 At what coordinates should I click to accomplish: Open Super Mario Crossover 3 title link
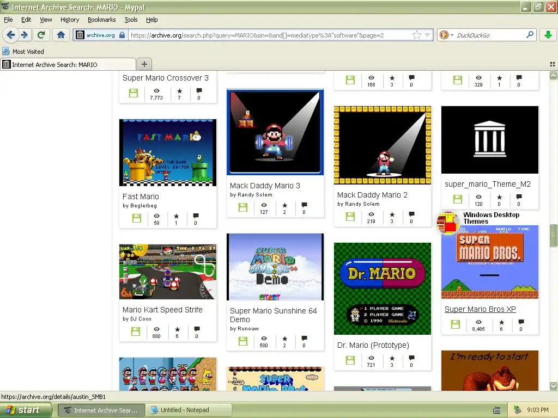[166, 78]
